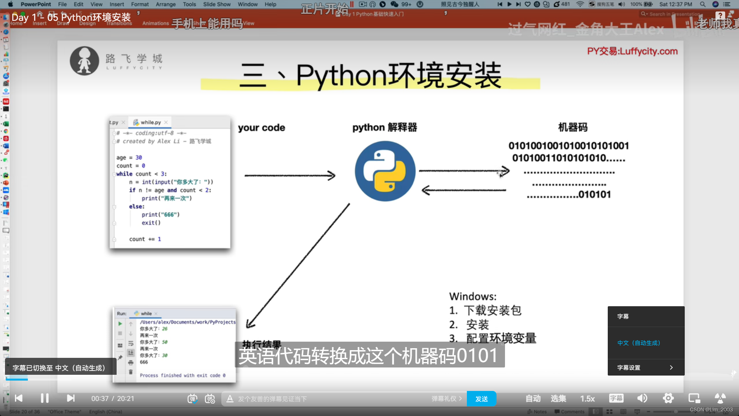
Task: Mute the video volume
Action: [642, 398]
